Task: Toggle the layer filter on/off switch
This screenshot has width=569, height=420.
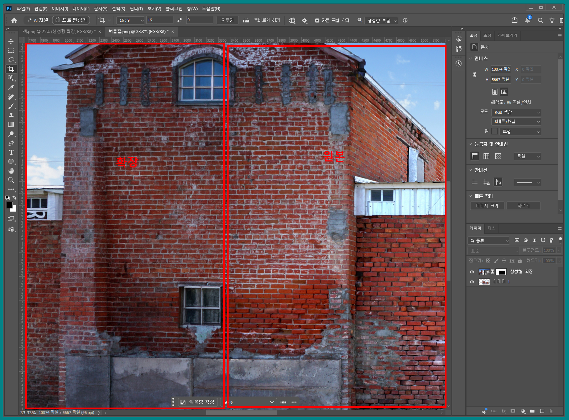Action: click(560, 240)
